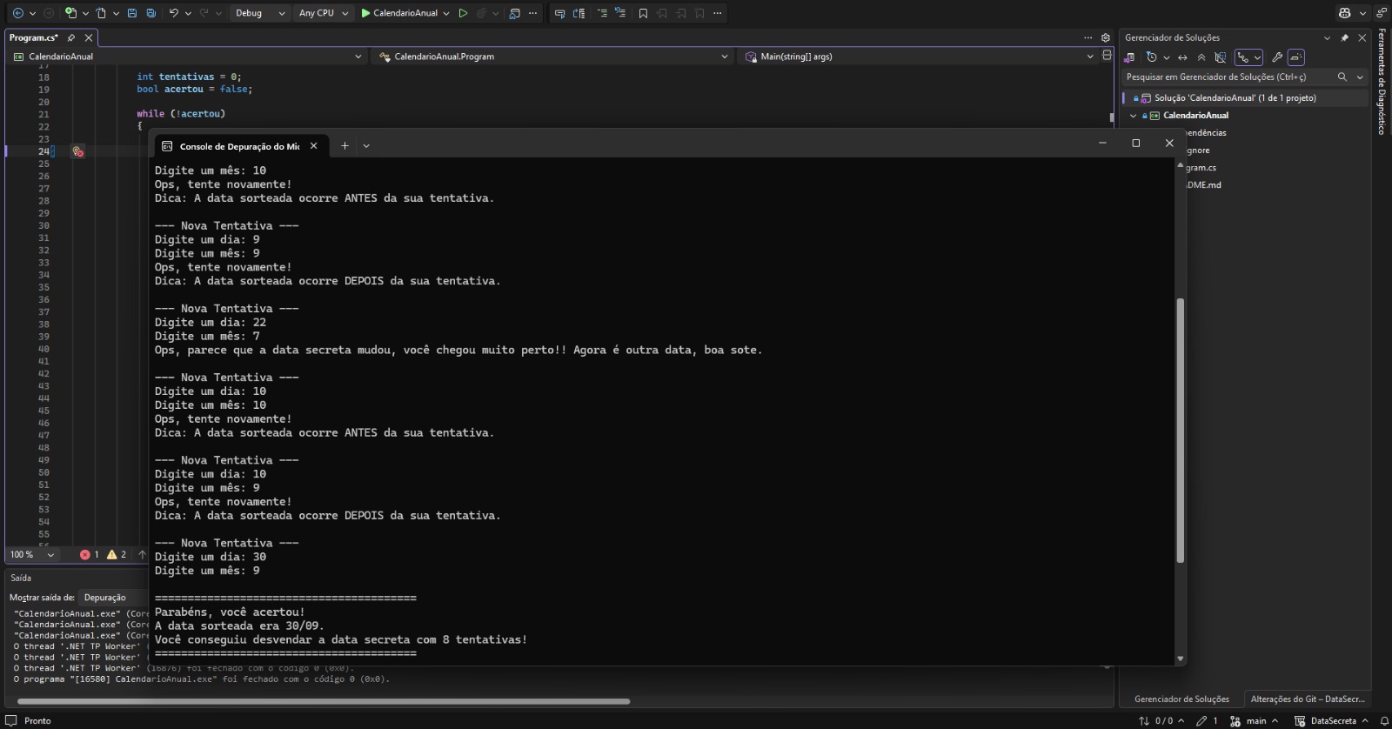
Task: Click the bookmark icon in the toolbar
Action: [x=643, y=13]
